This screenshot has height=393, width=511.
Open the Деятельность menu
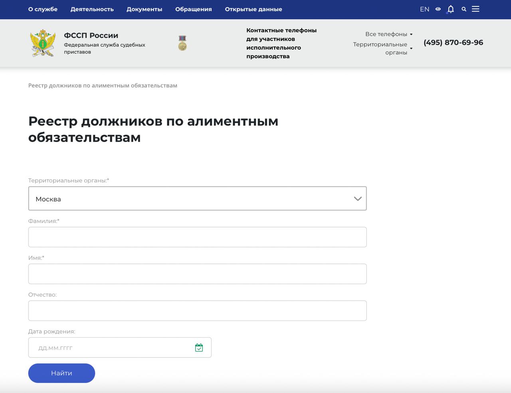(x=92, y=9)
